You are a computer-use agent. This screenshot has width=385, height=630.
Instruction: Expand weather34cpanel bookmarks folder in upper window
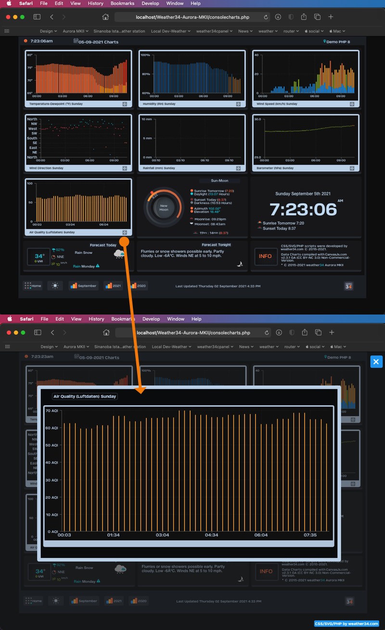click(x=215, y=31)
